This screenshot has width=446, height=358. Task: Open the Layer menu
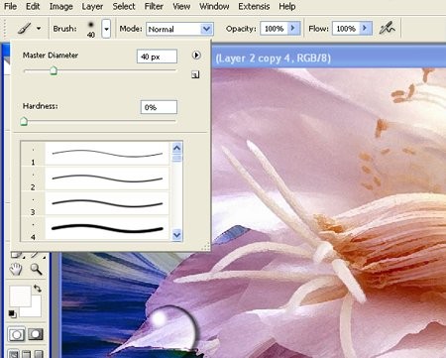[92, 6]
